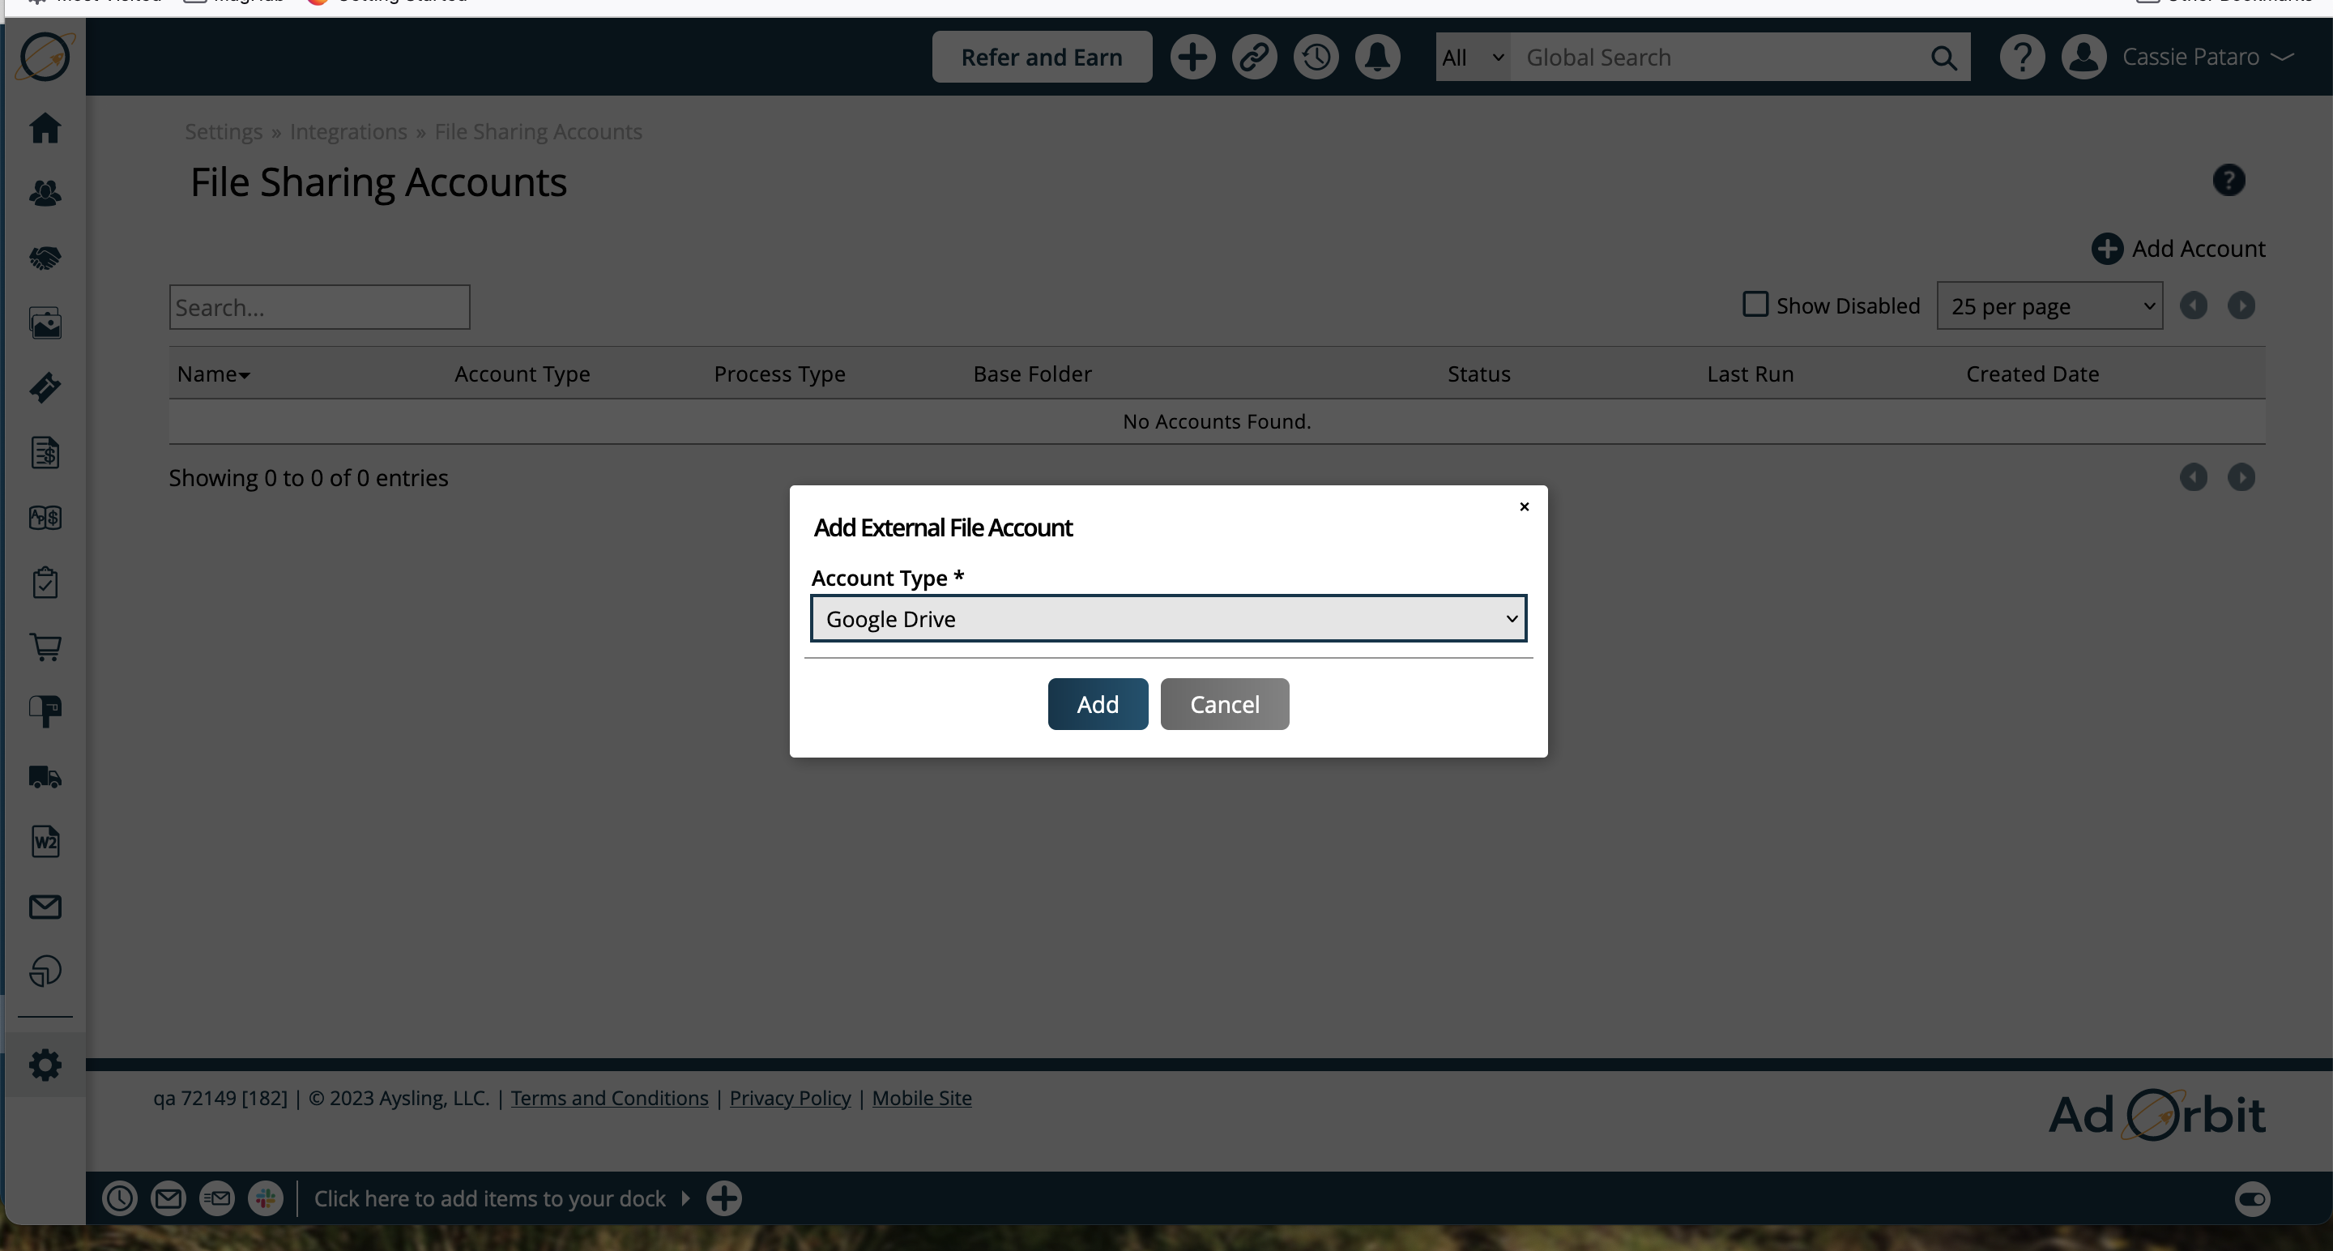Click the handshake icon in sidebar

45,258
